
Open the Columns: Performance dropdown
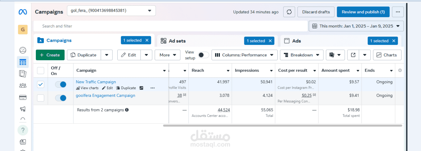(x=244, y=55)
